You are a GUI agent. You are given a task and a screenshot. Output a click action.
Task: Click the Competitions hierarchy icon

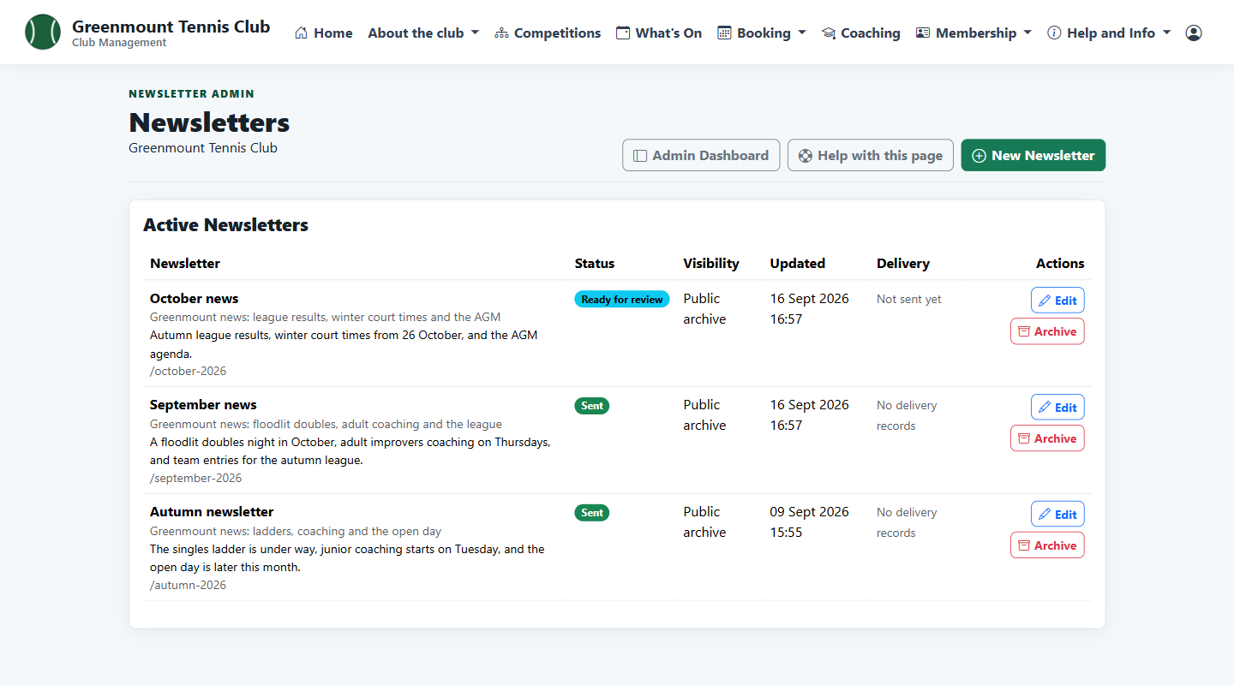pos(501,33)
